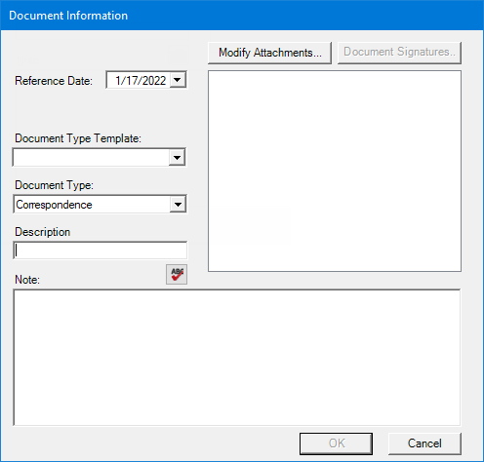Place cursor in the Description field

pyautogui.click(x=101, y=250)
